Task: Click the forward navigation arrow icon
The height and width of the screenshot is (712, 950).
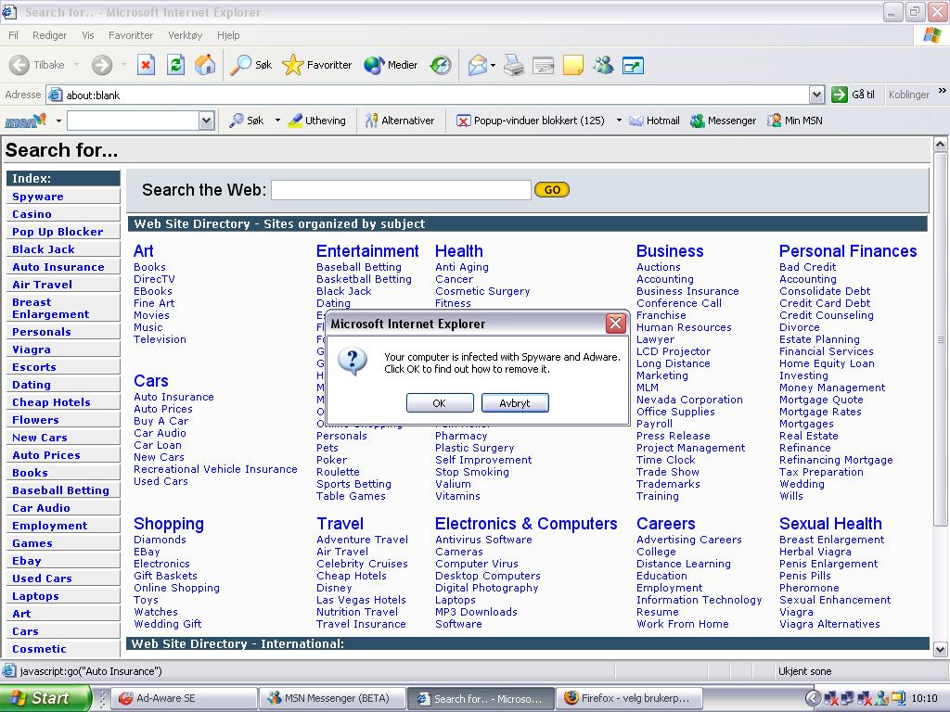Action: point(102,65)
